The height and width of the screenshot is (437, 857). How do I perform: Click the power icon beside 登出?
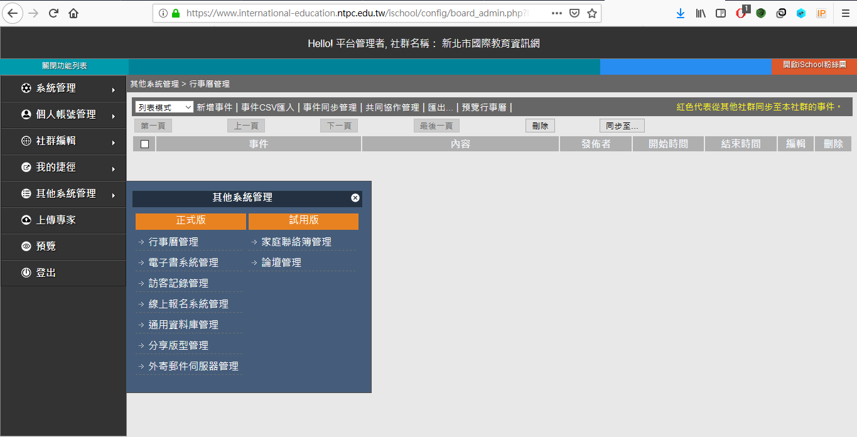tap(26, 273)
